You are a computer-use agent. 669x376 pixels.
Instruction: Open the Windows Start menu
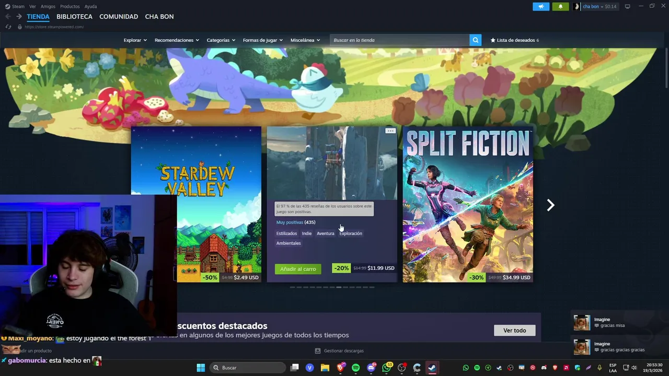(201, 368)
